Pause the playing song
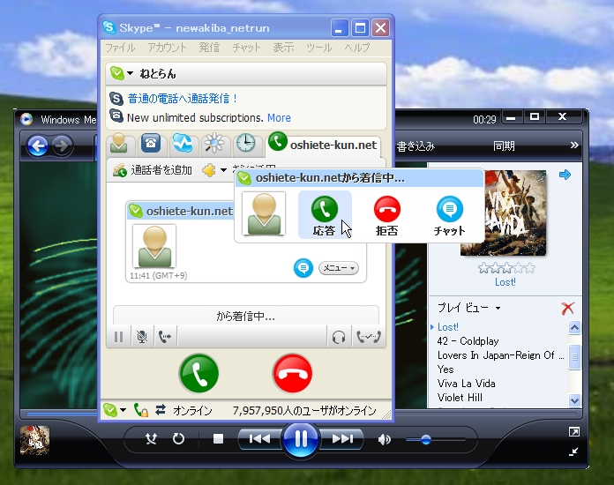Image resolution: width=614 pixels, height=485 pixels. 301,439
